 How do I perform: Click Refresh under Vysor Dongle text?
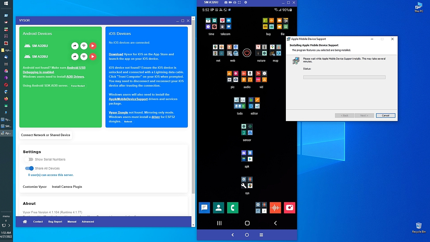128,122
